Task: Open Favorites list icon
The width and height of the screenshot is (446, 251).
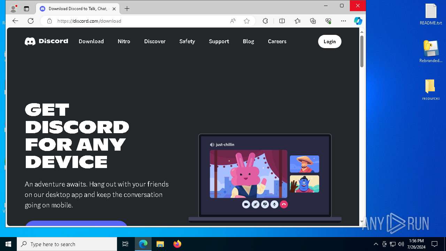Action: [298, 21]
